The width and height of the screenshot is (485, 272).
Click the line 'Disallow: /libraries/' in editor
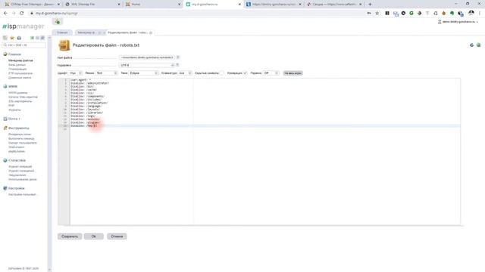pyautogui.click(x=87, y=113)
